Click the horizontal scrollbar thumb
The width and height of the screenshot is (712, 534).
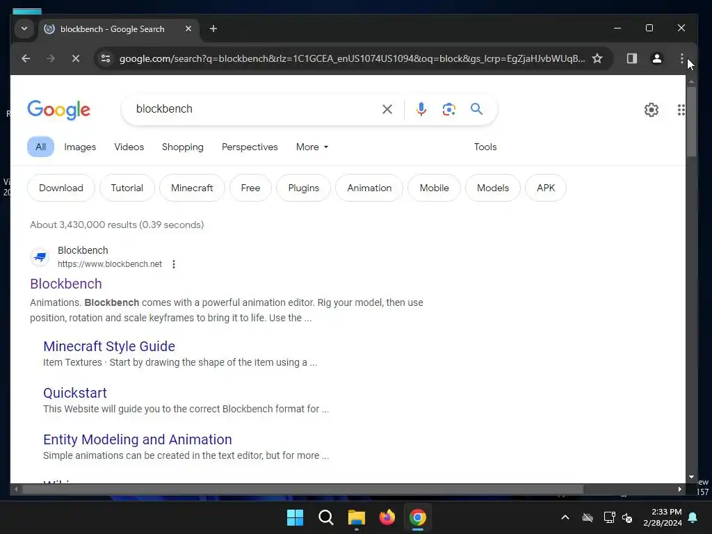[302, 489]
